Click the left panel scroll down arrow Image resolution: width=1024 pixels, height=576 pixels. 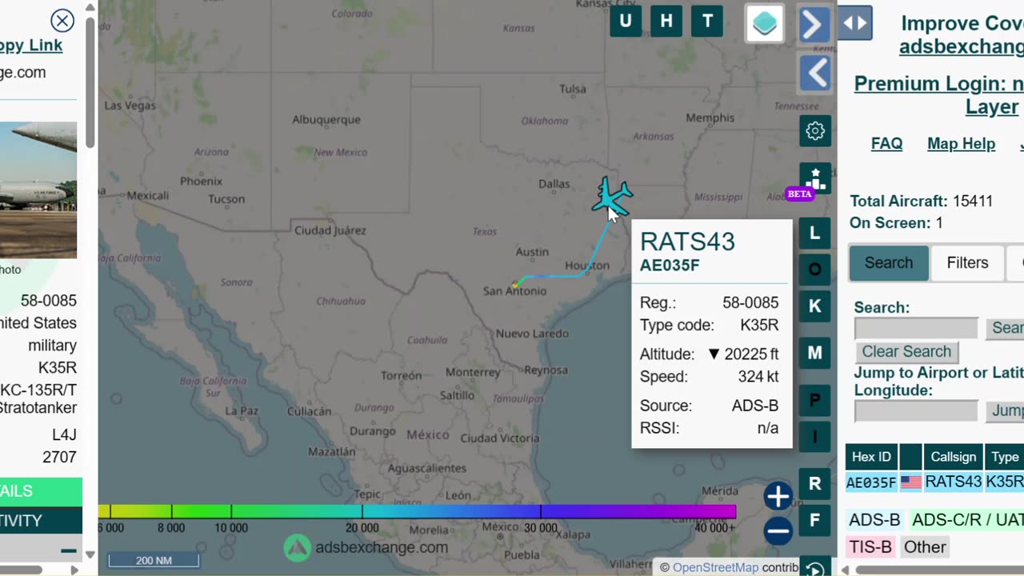point(90,554)
